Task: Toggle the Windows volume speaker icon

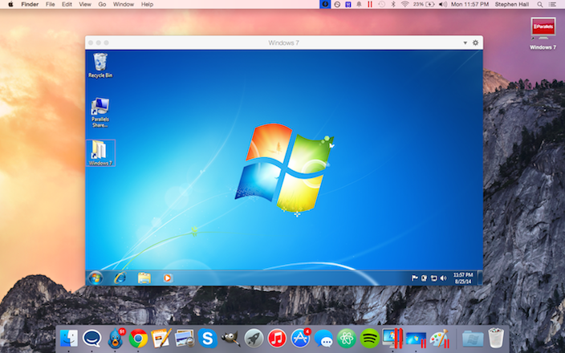Action: pos(443,278)
